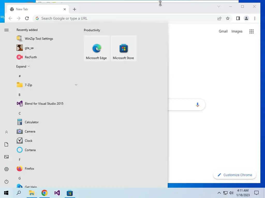Click the Productivity group heading

pos(92,30)
